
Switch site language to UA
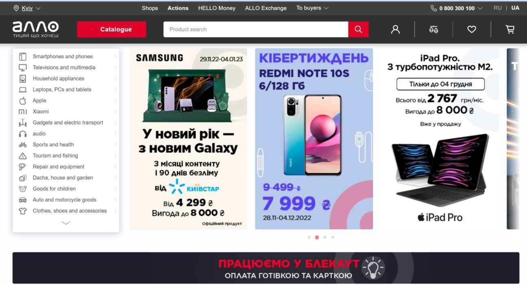tap(515, 8)
